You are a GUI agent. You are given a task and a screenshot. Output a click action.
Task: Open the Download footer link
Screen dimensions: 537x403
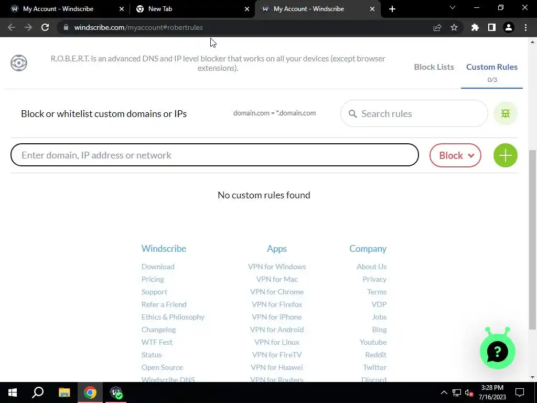[158, 267]
